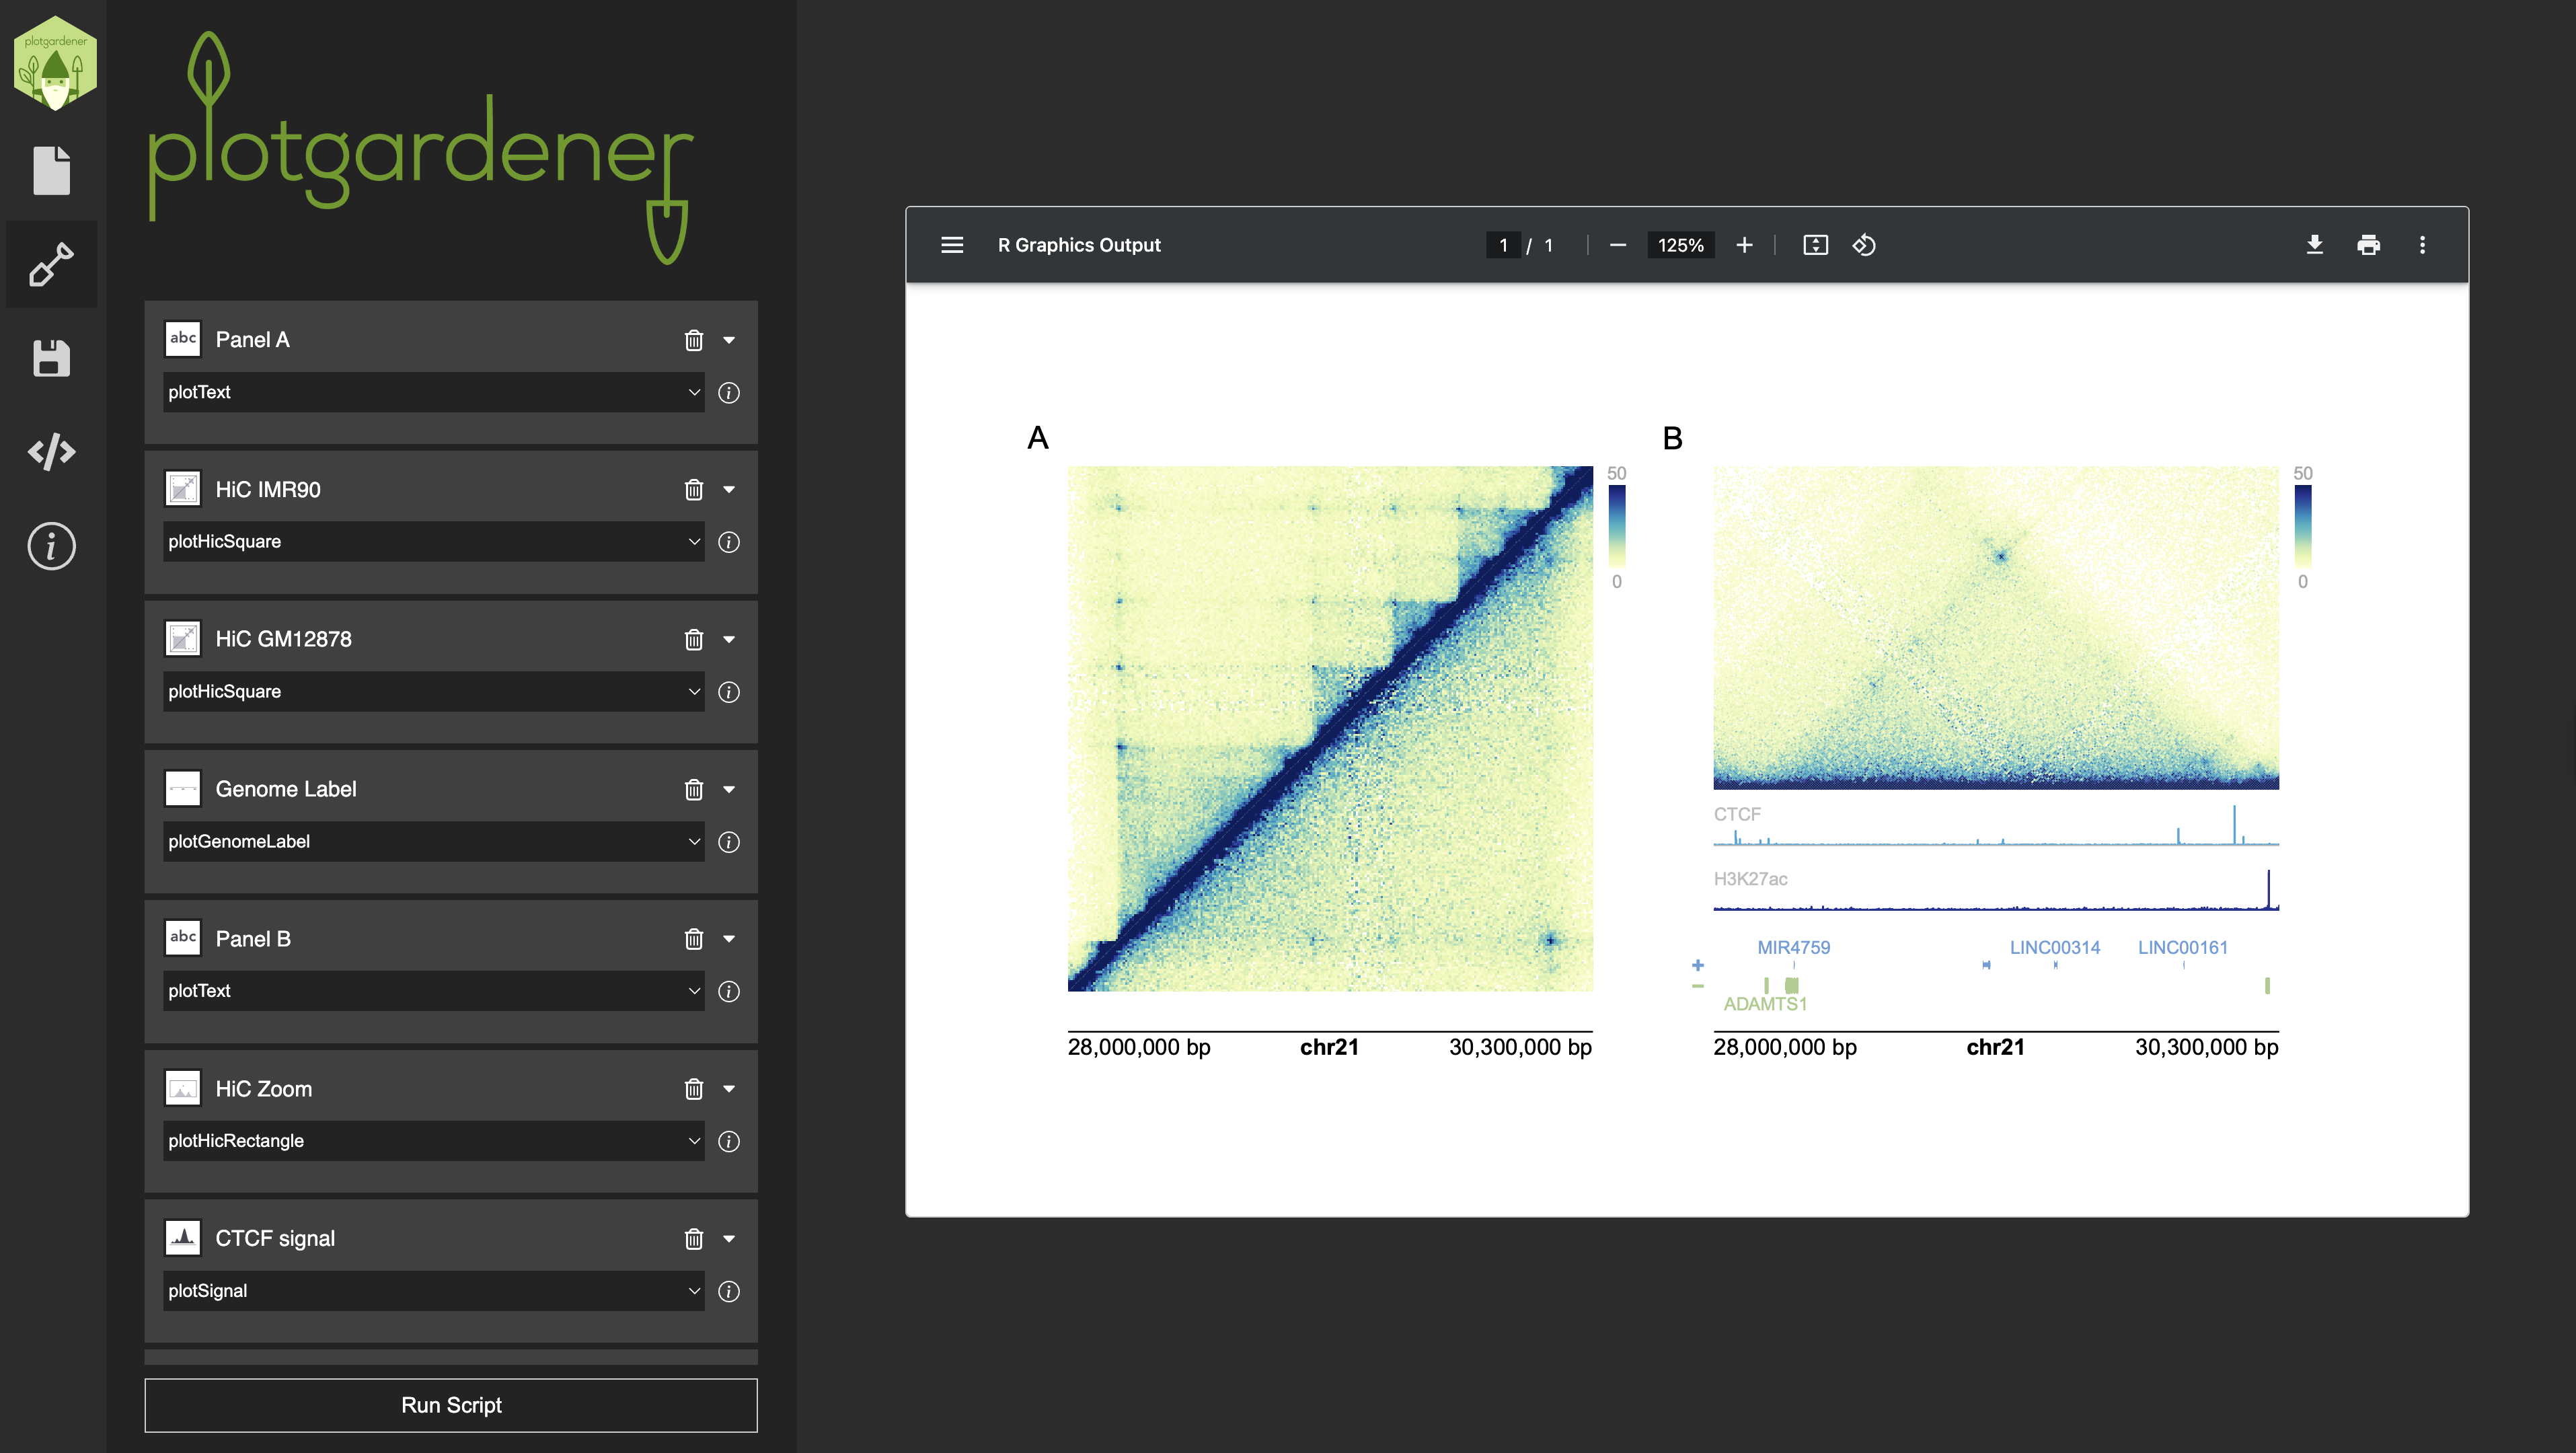Open the shovel plot builder tab

[51, 264]
